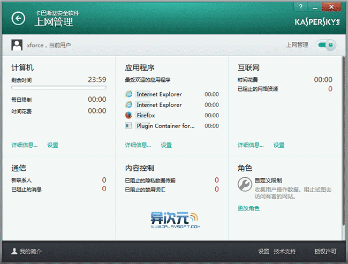Screen dimensions: 348x264
Task: Click the 互联网 section heading
Action: (x=248, y=67)
